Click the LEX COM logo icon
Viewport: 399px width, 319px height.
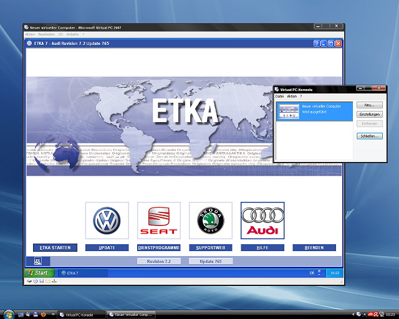coord(37,261)
